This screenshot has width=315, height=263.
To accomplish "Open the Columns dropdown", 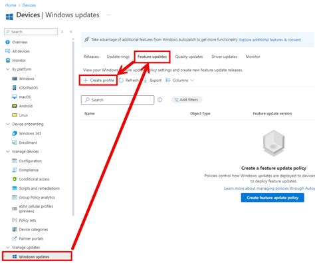I will tap(180, 80).
